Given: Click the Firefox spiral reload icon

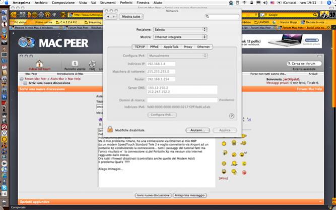Looking at the screenshot, I should tap(35, 15).
